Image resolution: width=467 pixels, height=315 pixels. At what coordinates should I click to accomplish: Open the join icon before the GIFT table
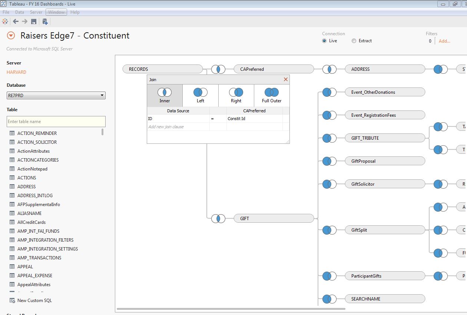point(218,219)
